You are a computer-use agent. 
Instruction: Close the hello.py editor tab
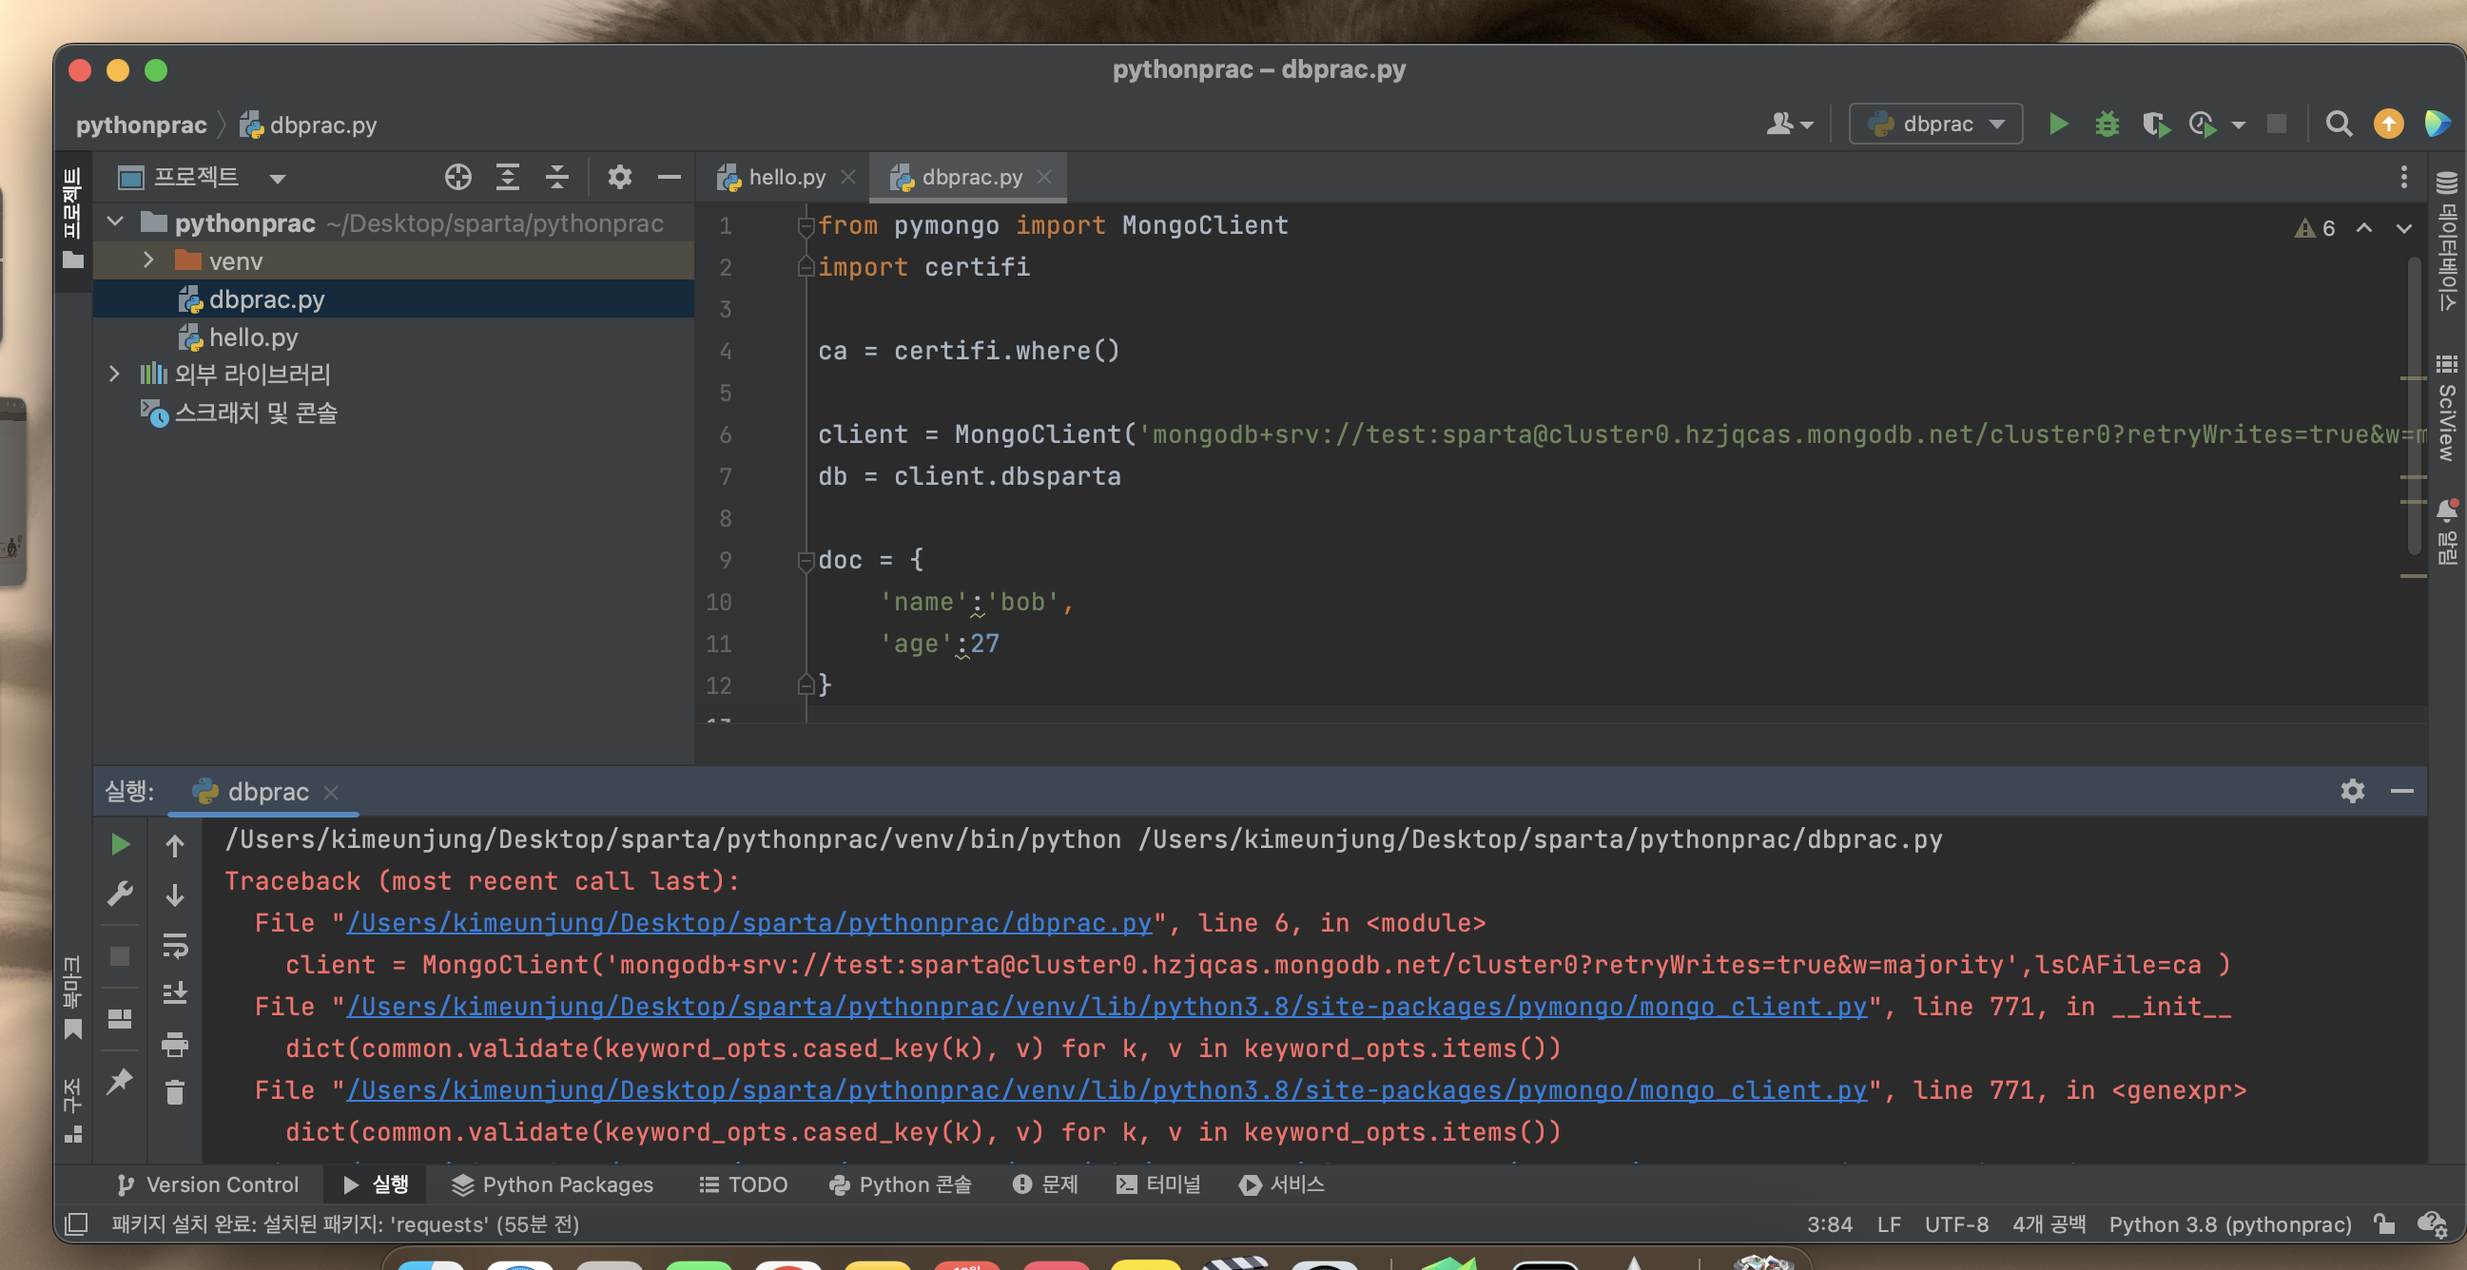point(848,177)
